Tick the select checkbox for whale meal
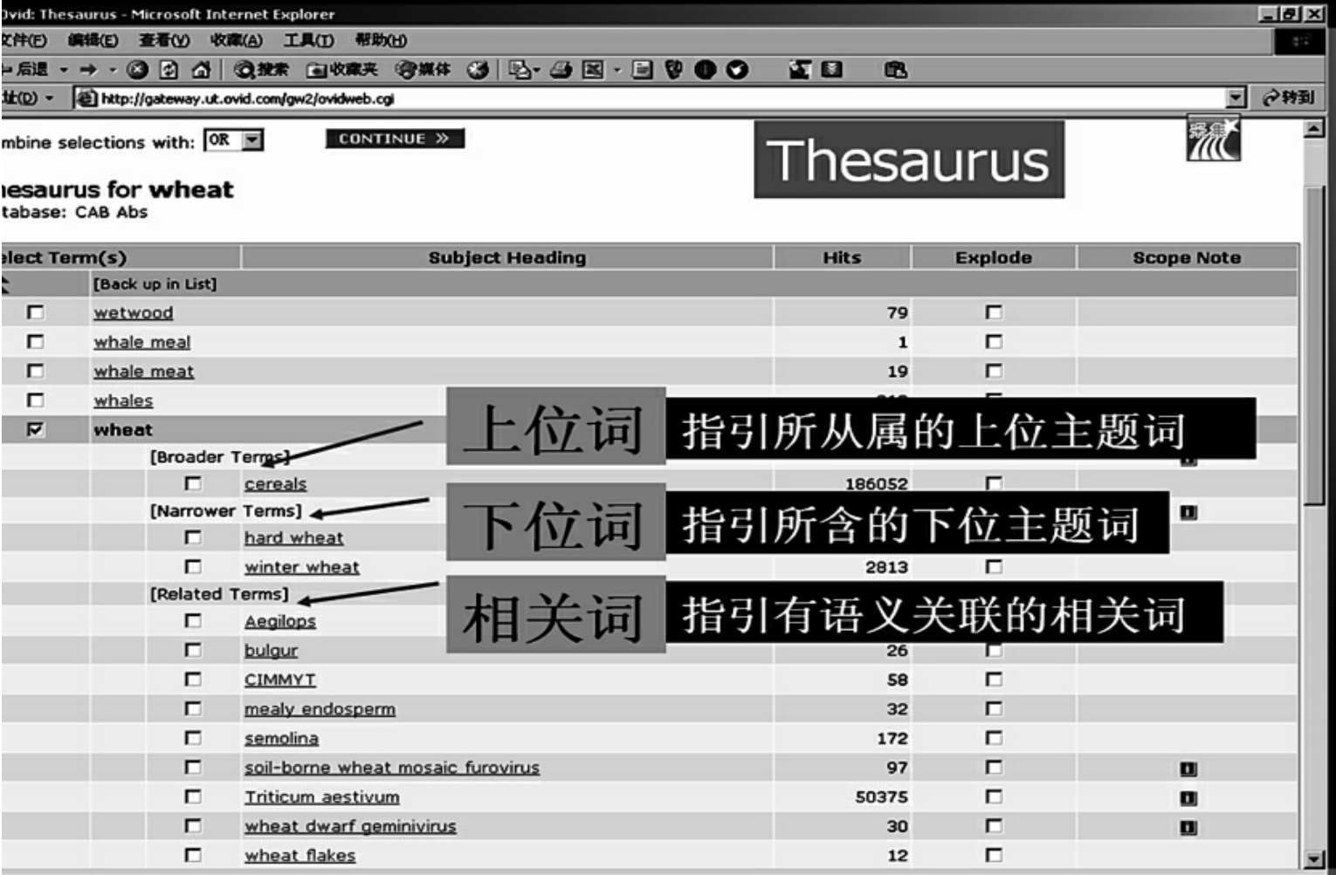The width and height of the screenshot is (1336, 875). point(35,342)
